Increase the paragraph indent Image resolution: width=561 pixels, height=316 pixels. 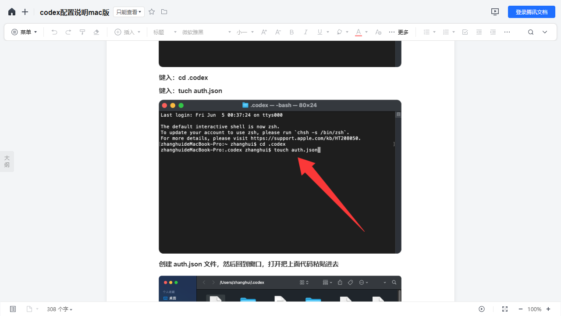pyautogui.click(x=493, y=32)
